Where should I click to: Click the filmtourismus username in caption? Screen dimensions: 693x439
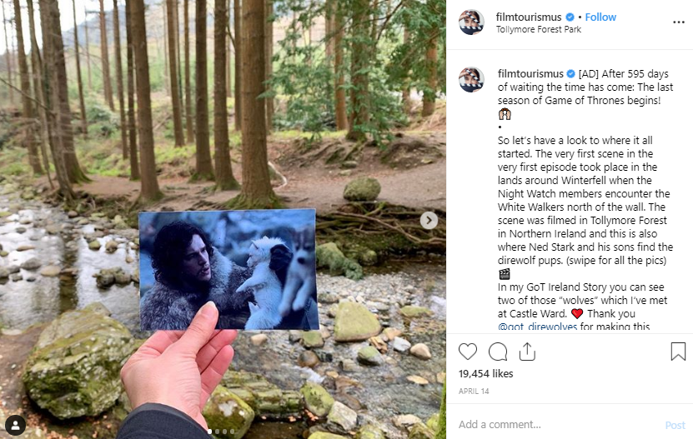coord(530,73)
